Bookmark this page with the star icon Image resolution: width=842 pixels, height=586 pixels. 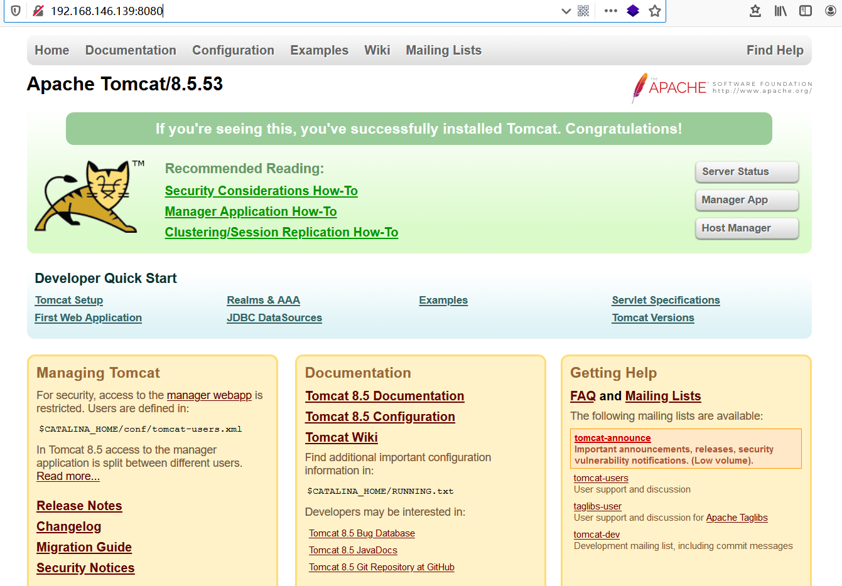(x=655, y=11)
